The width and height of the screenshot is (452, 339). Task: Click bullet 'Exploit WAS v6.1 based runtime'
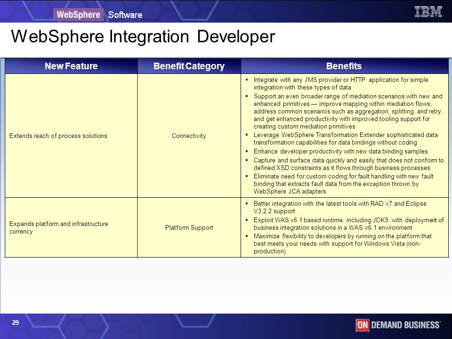pyautogui.click(x=348, y=224)
